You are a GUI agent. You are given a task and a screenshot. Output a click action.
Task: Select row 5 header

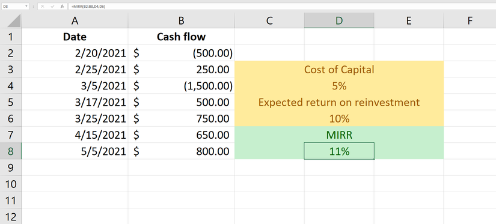click(11, 102)
